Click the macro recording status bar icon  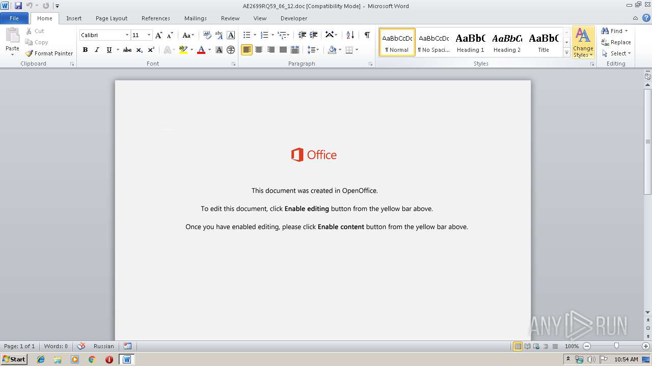128,346
